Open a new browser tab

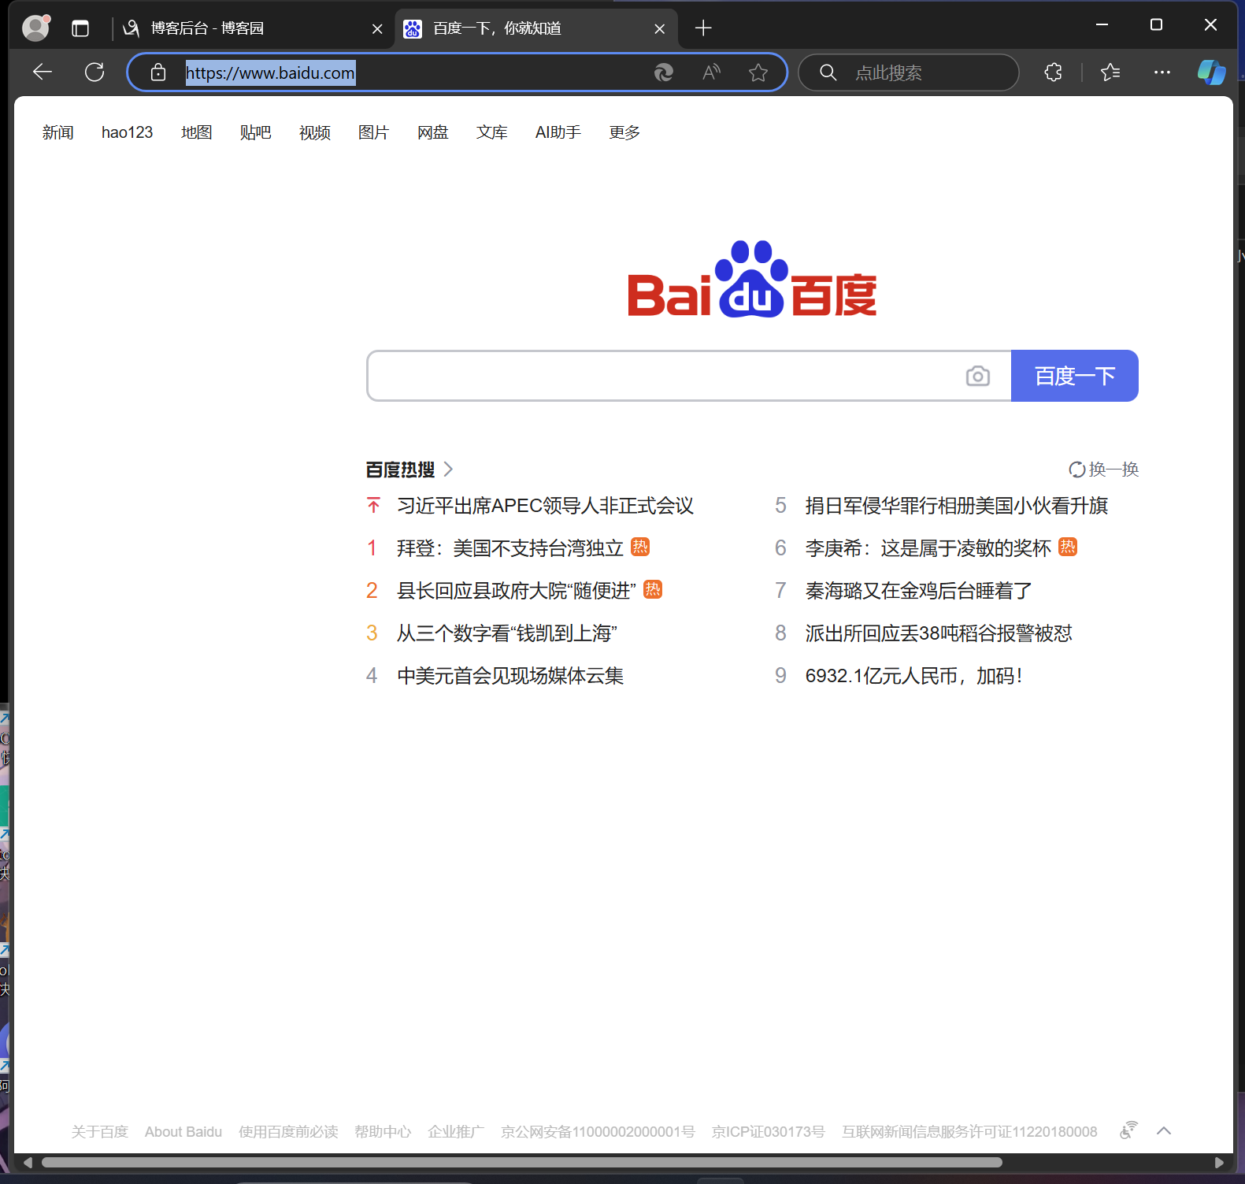[x=703, y=28]
